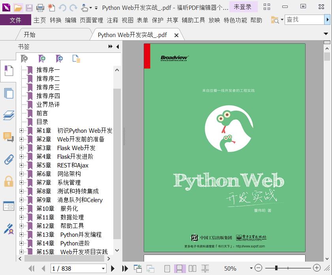Click the zoom out minus button
The image size is (332, 275).
pyautogui.click(x=258, y=268)
